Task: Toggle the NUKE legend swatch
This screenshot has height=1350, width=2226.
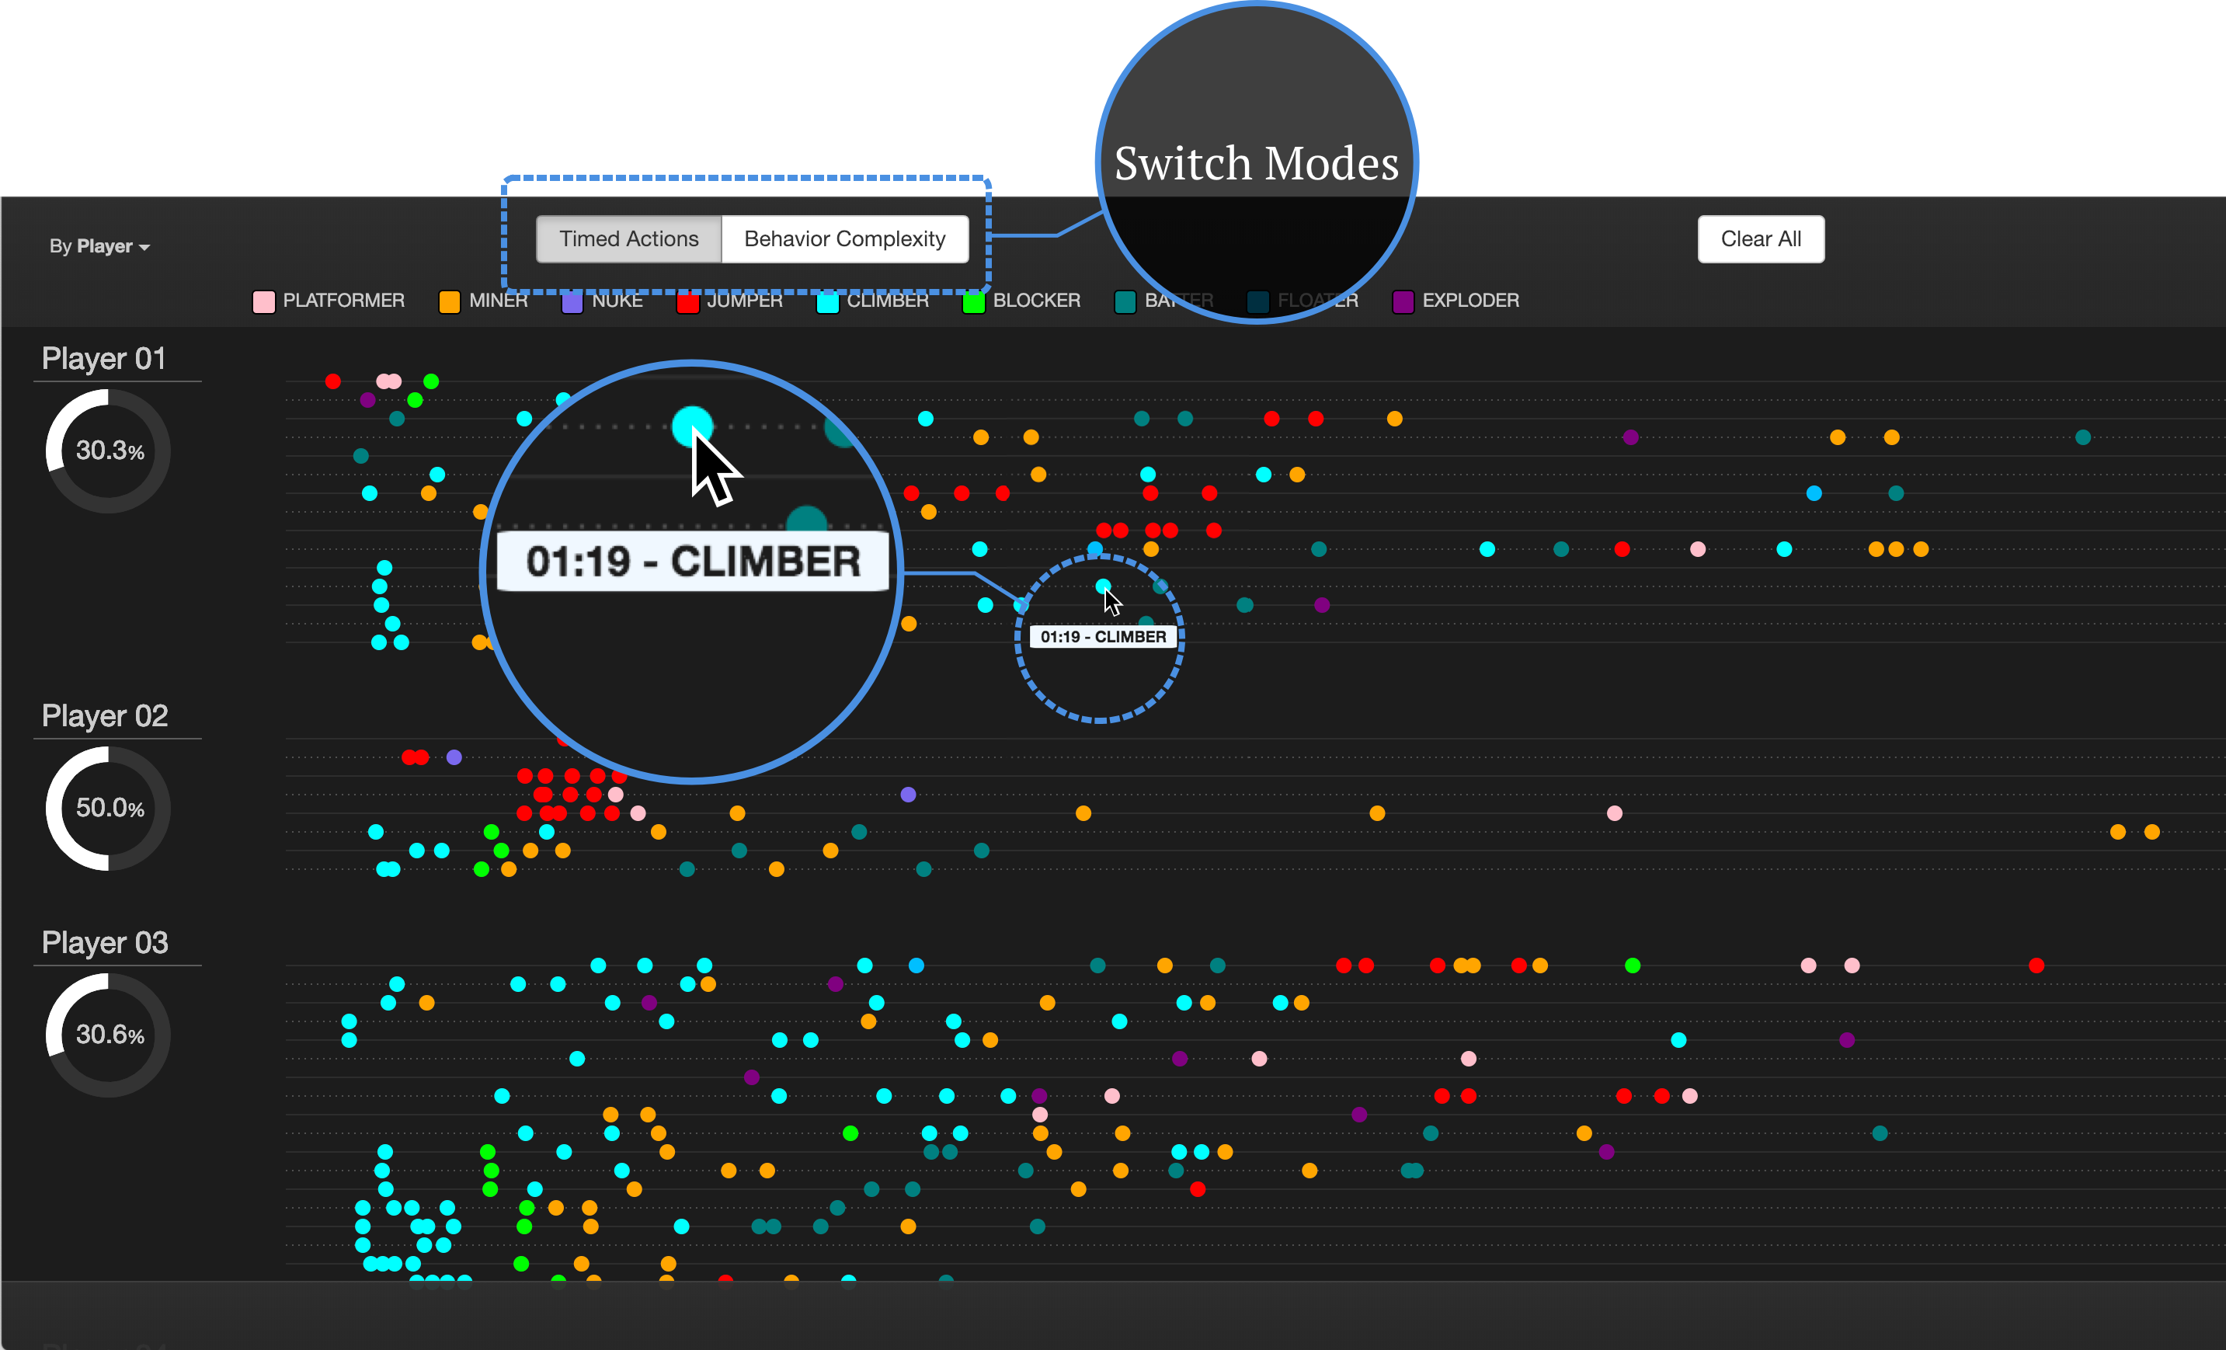Action: [x=572, y=301]
